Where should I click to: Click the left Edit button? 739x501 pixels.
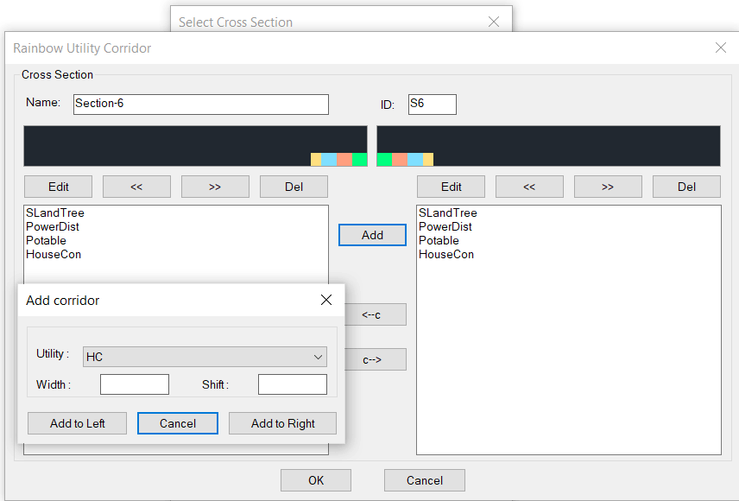pyautogui.click(x=58, y=187)
